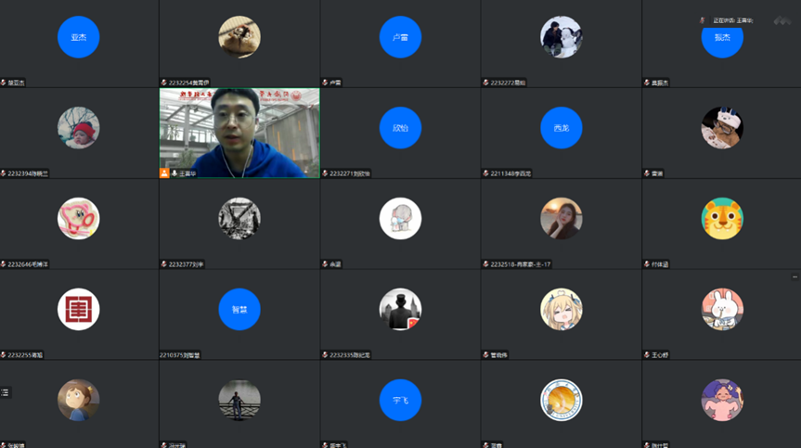801x448 pixels.
Task: Click the yellow tiger cartoon avatar
Action: (x=721, y=219)
